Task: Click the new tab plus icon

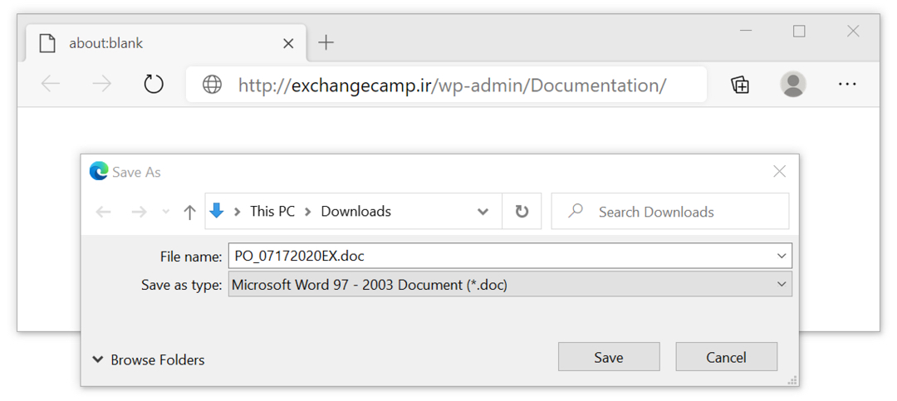Action: coord(326,42)
